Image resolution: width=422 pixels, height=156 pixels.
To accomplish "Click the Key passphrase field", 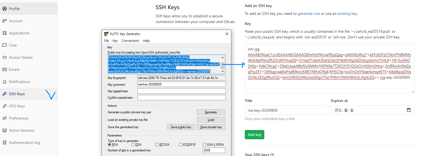I will click(x=182, y=91).
